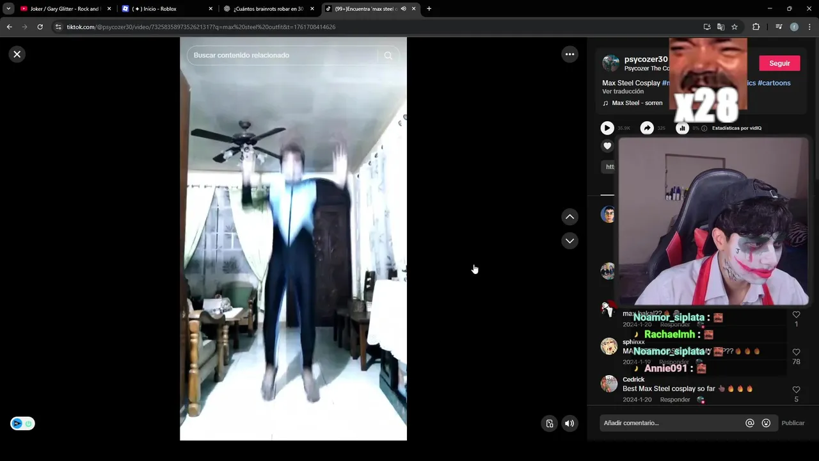Open Cedrick's profile avatar
Screen dimensions: 819x461
609,384
